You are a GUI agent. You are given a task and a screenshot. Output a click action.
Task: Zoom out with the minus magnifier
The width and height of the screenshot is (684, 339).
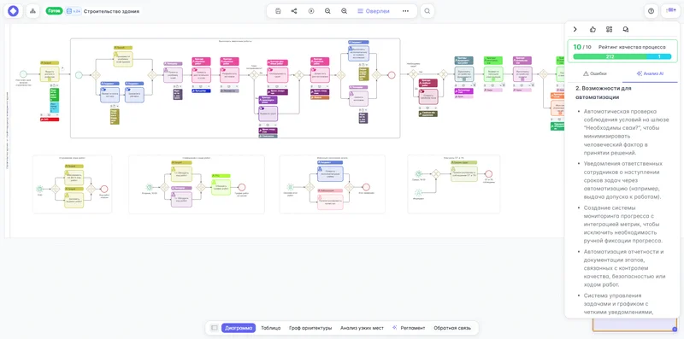[327, 11]
